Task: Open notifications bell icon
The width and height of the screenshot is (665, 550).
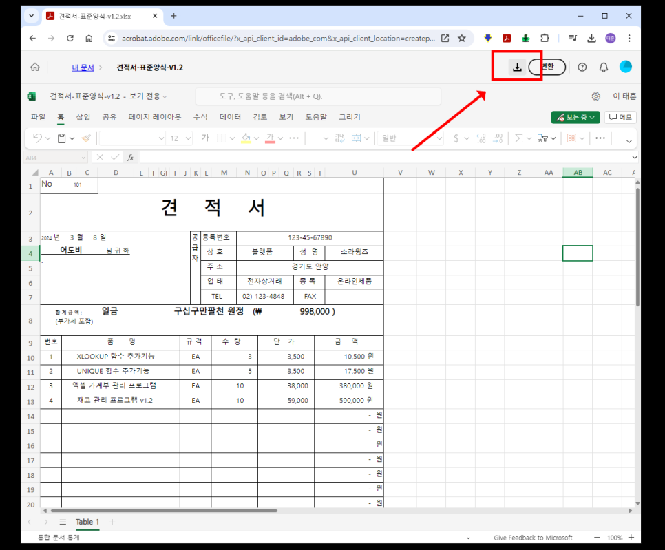Action: pyautogui.click(x=604, y=67)
